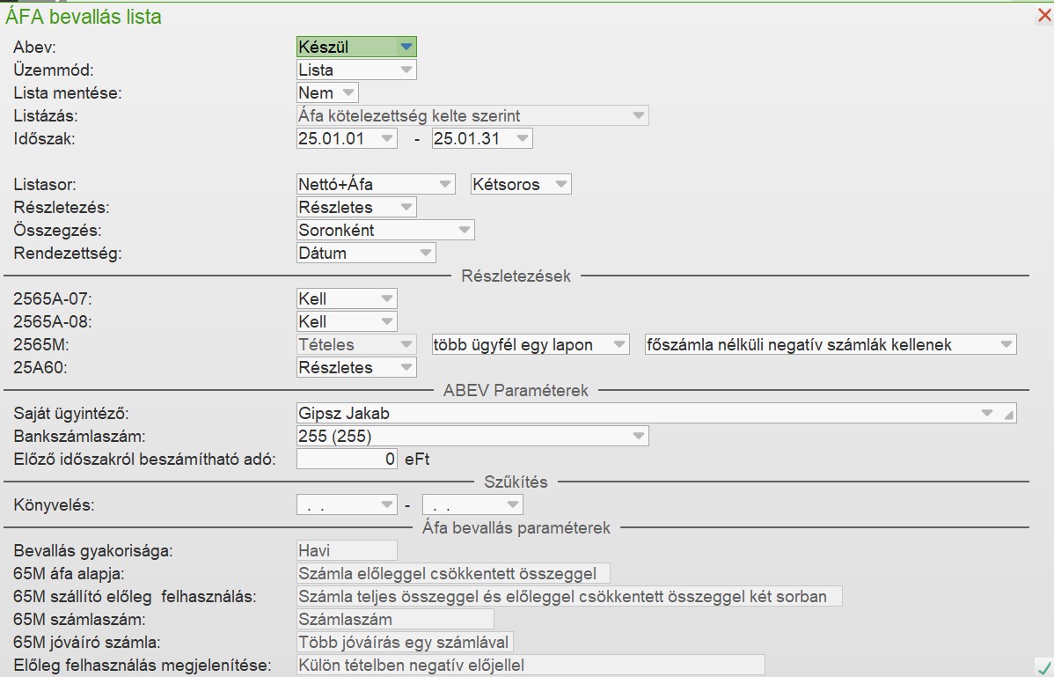The width and height of the screenshot is (1054, 677).
Task: Click the Időszak label
Action: click(44, 138)
